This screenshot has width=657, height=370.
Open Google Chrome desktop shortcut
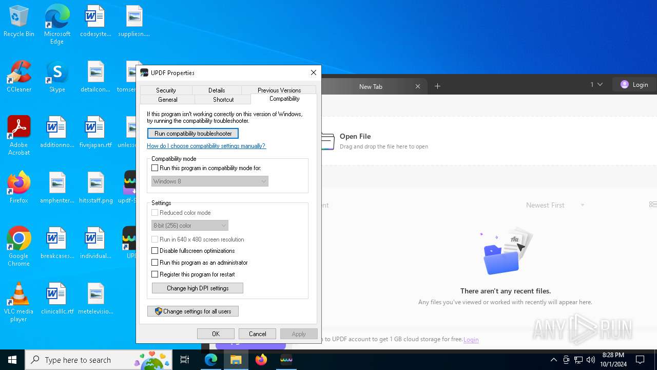point(19,247)
